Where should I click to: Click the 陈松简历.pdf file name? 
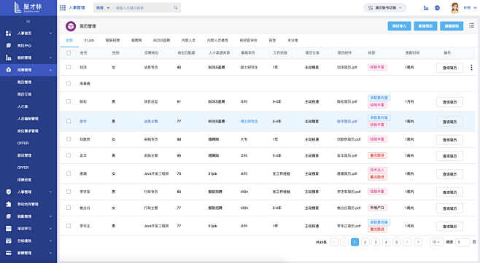tap(347, 101)
